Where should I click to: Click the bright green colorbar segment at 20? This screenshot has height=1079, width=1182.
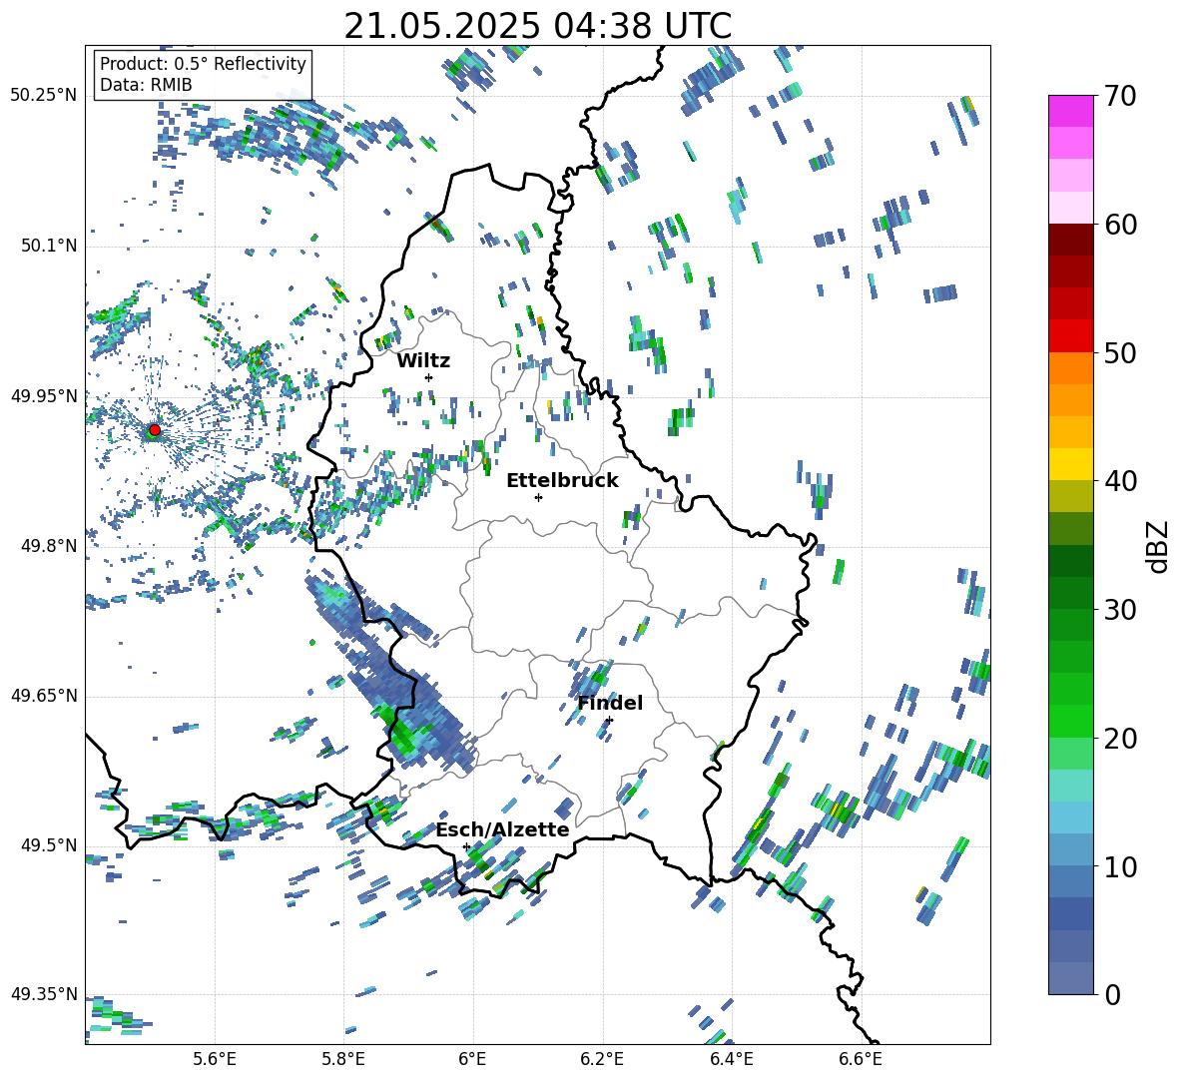1070,722
